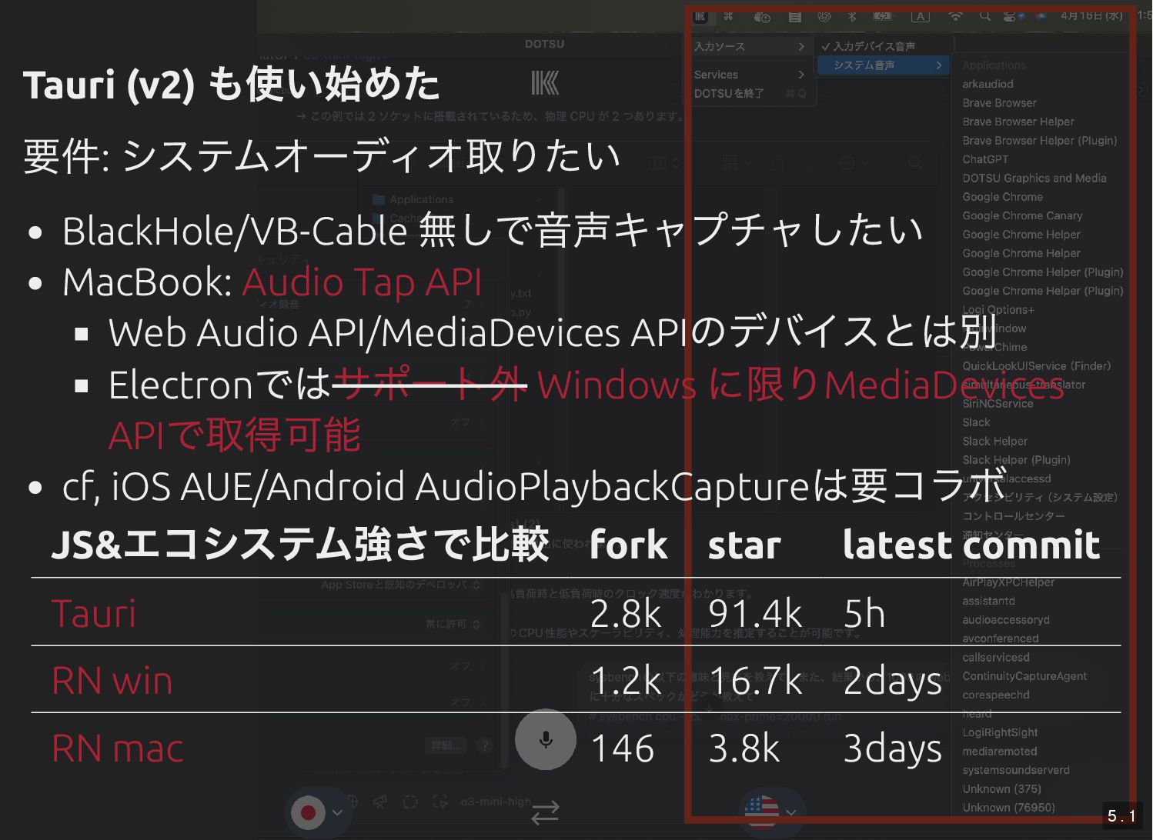Click the globe icon in the ChatGPT window
This screenshot has width=1153, height=840.
351,802
